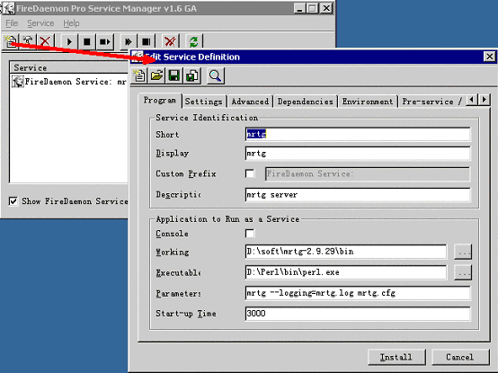Click the save floppy disk icon
This screenshot has height=373, width=498.
click(x=174, y=75)
